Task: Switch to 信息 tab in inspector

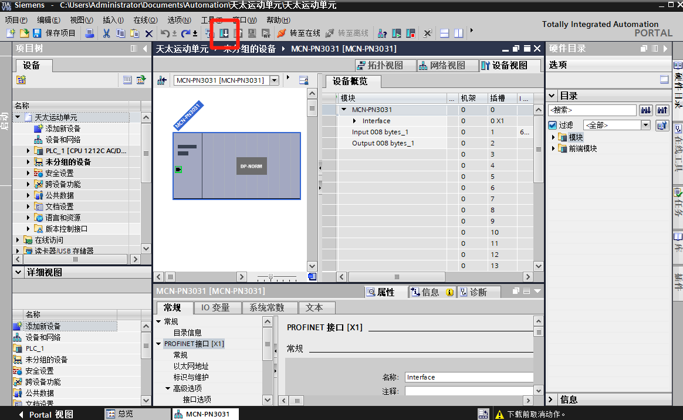Action: coord(431,292)
